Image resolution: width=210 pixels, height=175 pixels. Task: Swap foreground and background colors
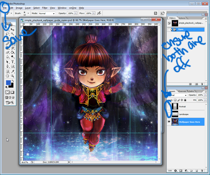pyautogui.click(x=13, y=81)
